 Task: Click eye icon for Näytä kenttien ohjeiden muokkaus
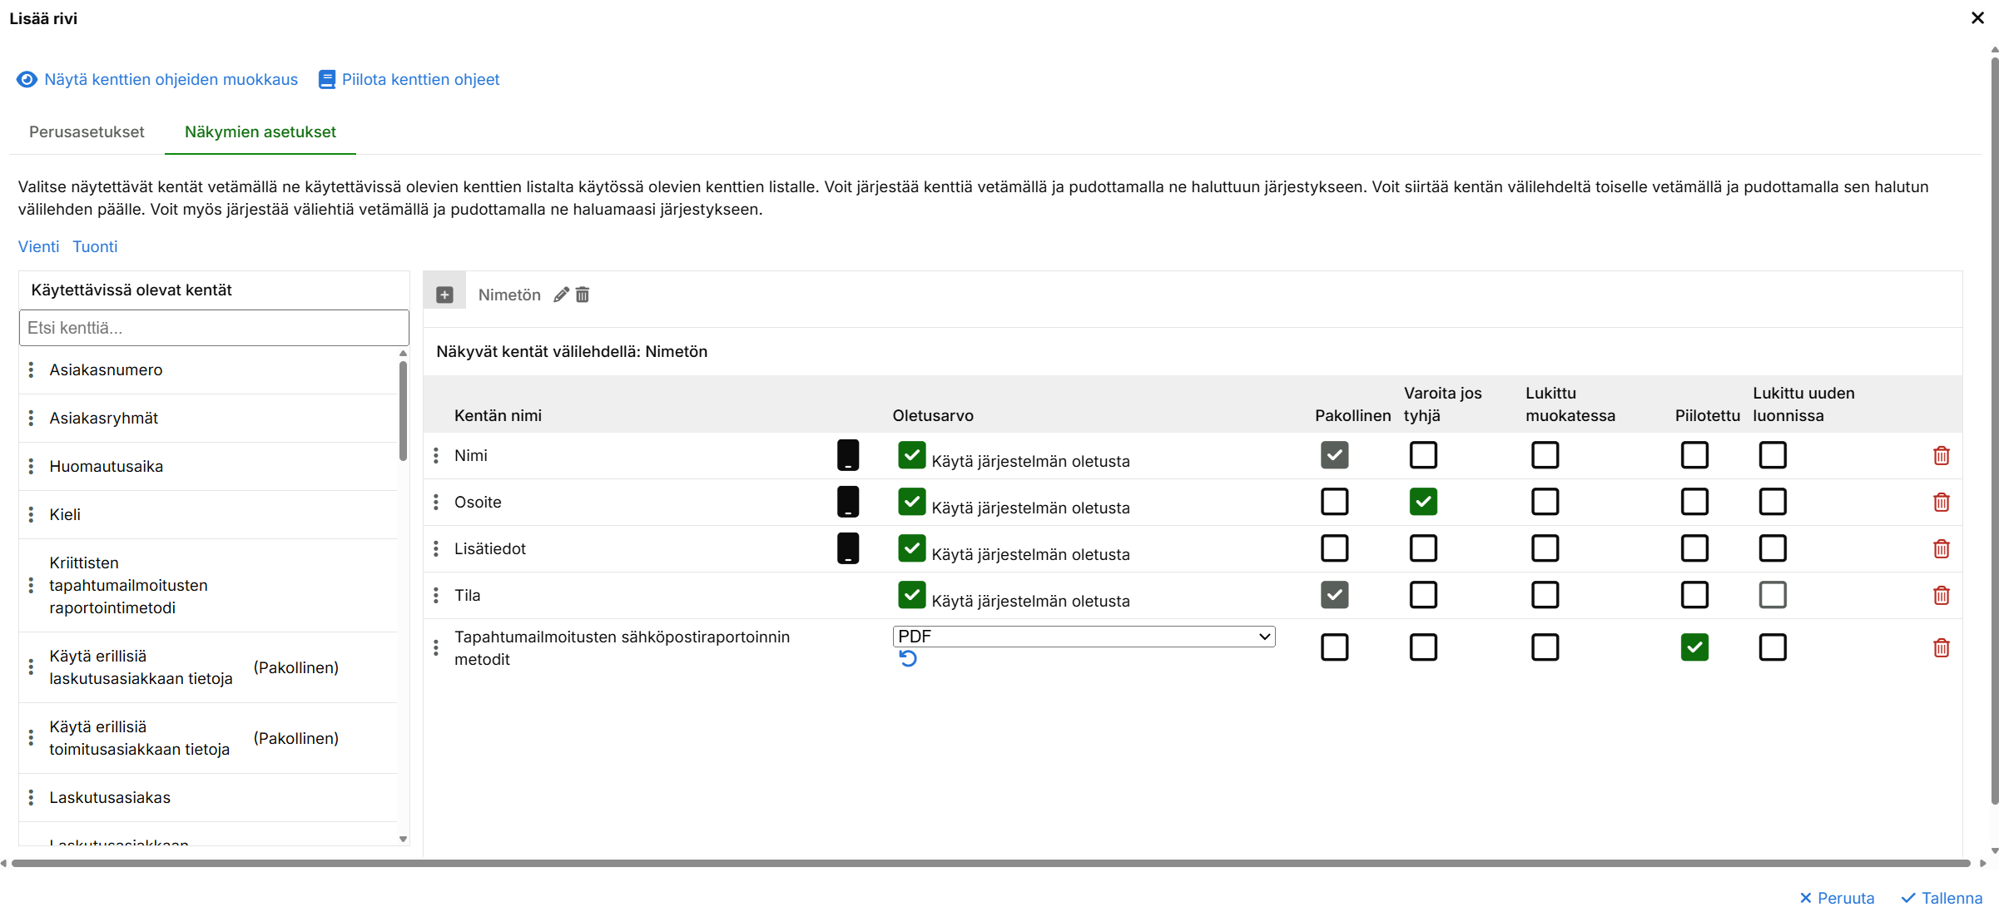click(x=27, y=79)
